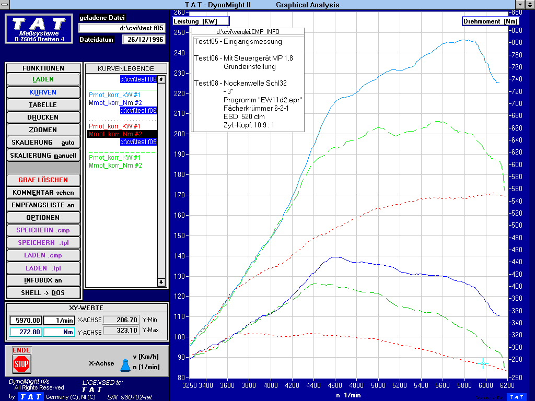Click the legend list's down arrow
The image size is (535, 401).
161,282
